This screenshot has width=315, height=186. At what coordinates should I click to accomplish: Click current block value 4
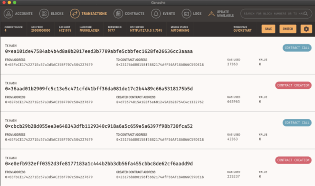pos(5,30)
